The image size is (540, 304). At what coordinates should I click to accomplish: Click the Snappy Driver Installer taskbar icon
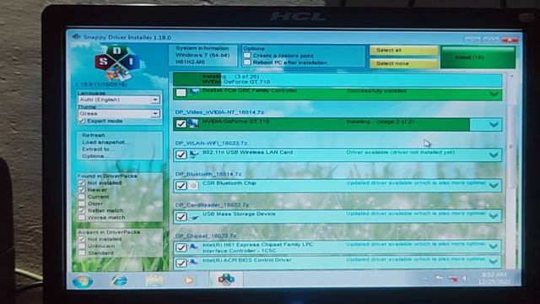[x=226, y=280]
